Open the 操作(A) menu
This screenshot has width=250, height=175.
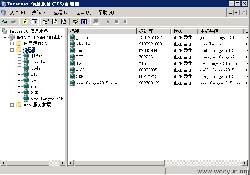[x=39, y=13]
